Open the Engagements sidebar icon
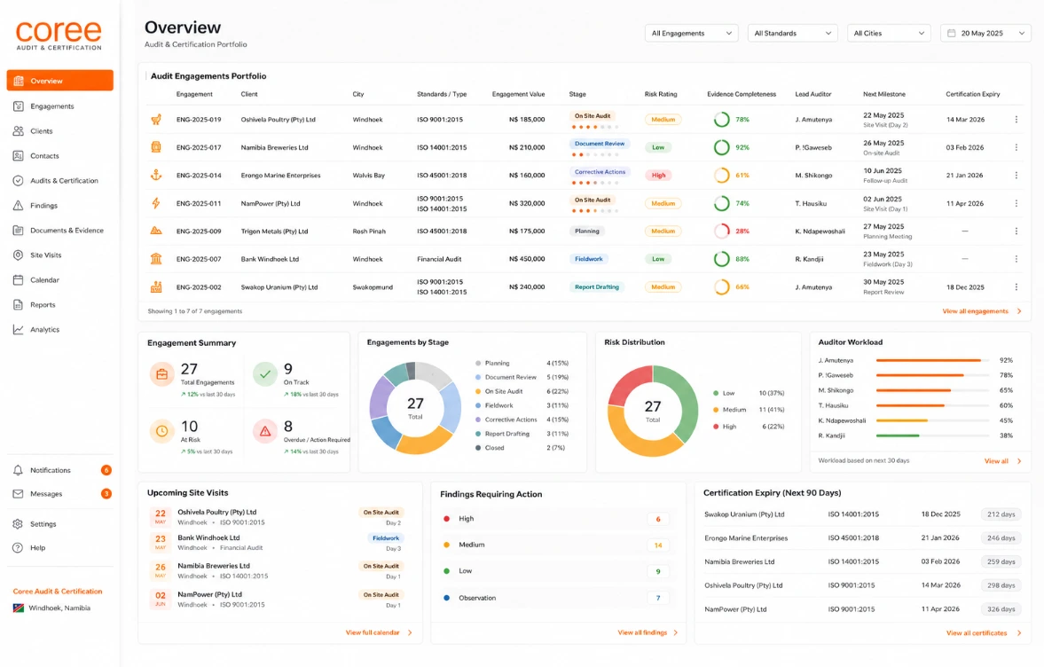 click(x=18, y=106)
